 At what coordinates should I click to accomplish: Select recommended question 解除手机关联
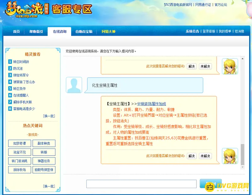[x=22, y=102]
